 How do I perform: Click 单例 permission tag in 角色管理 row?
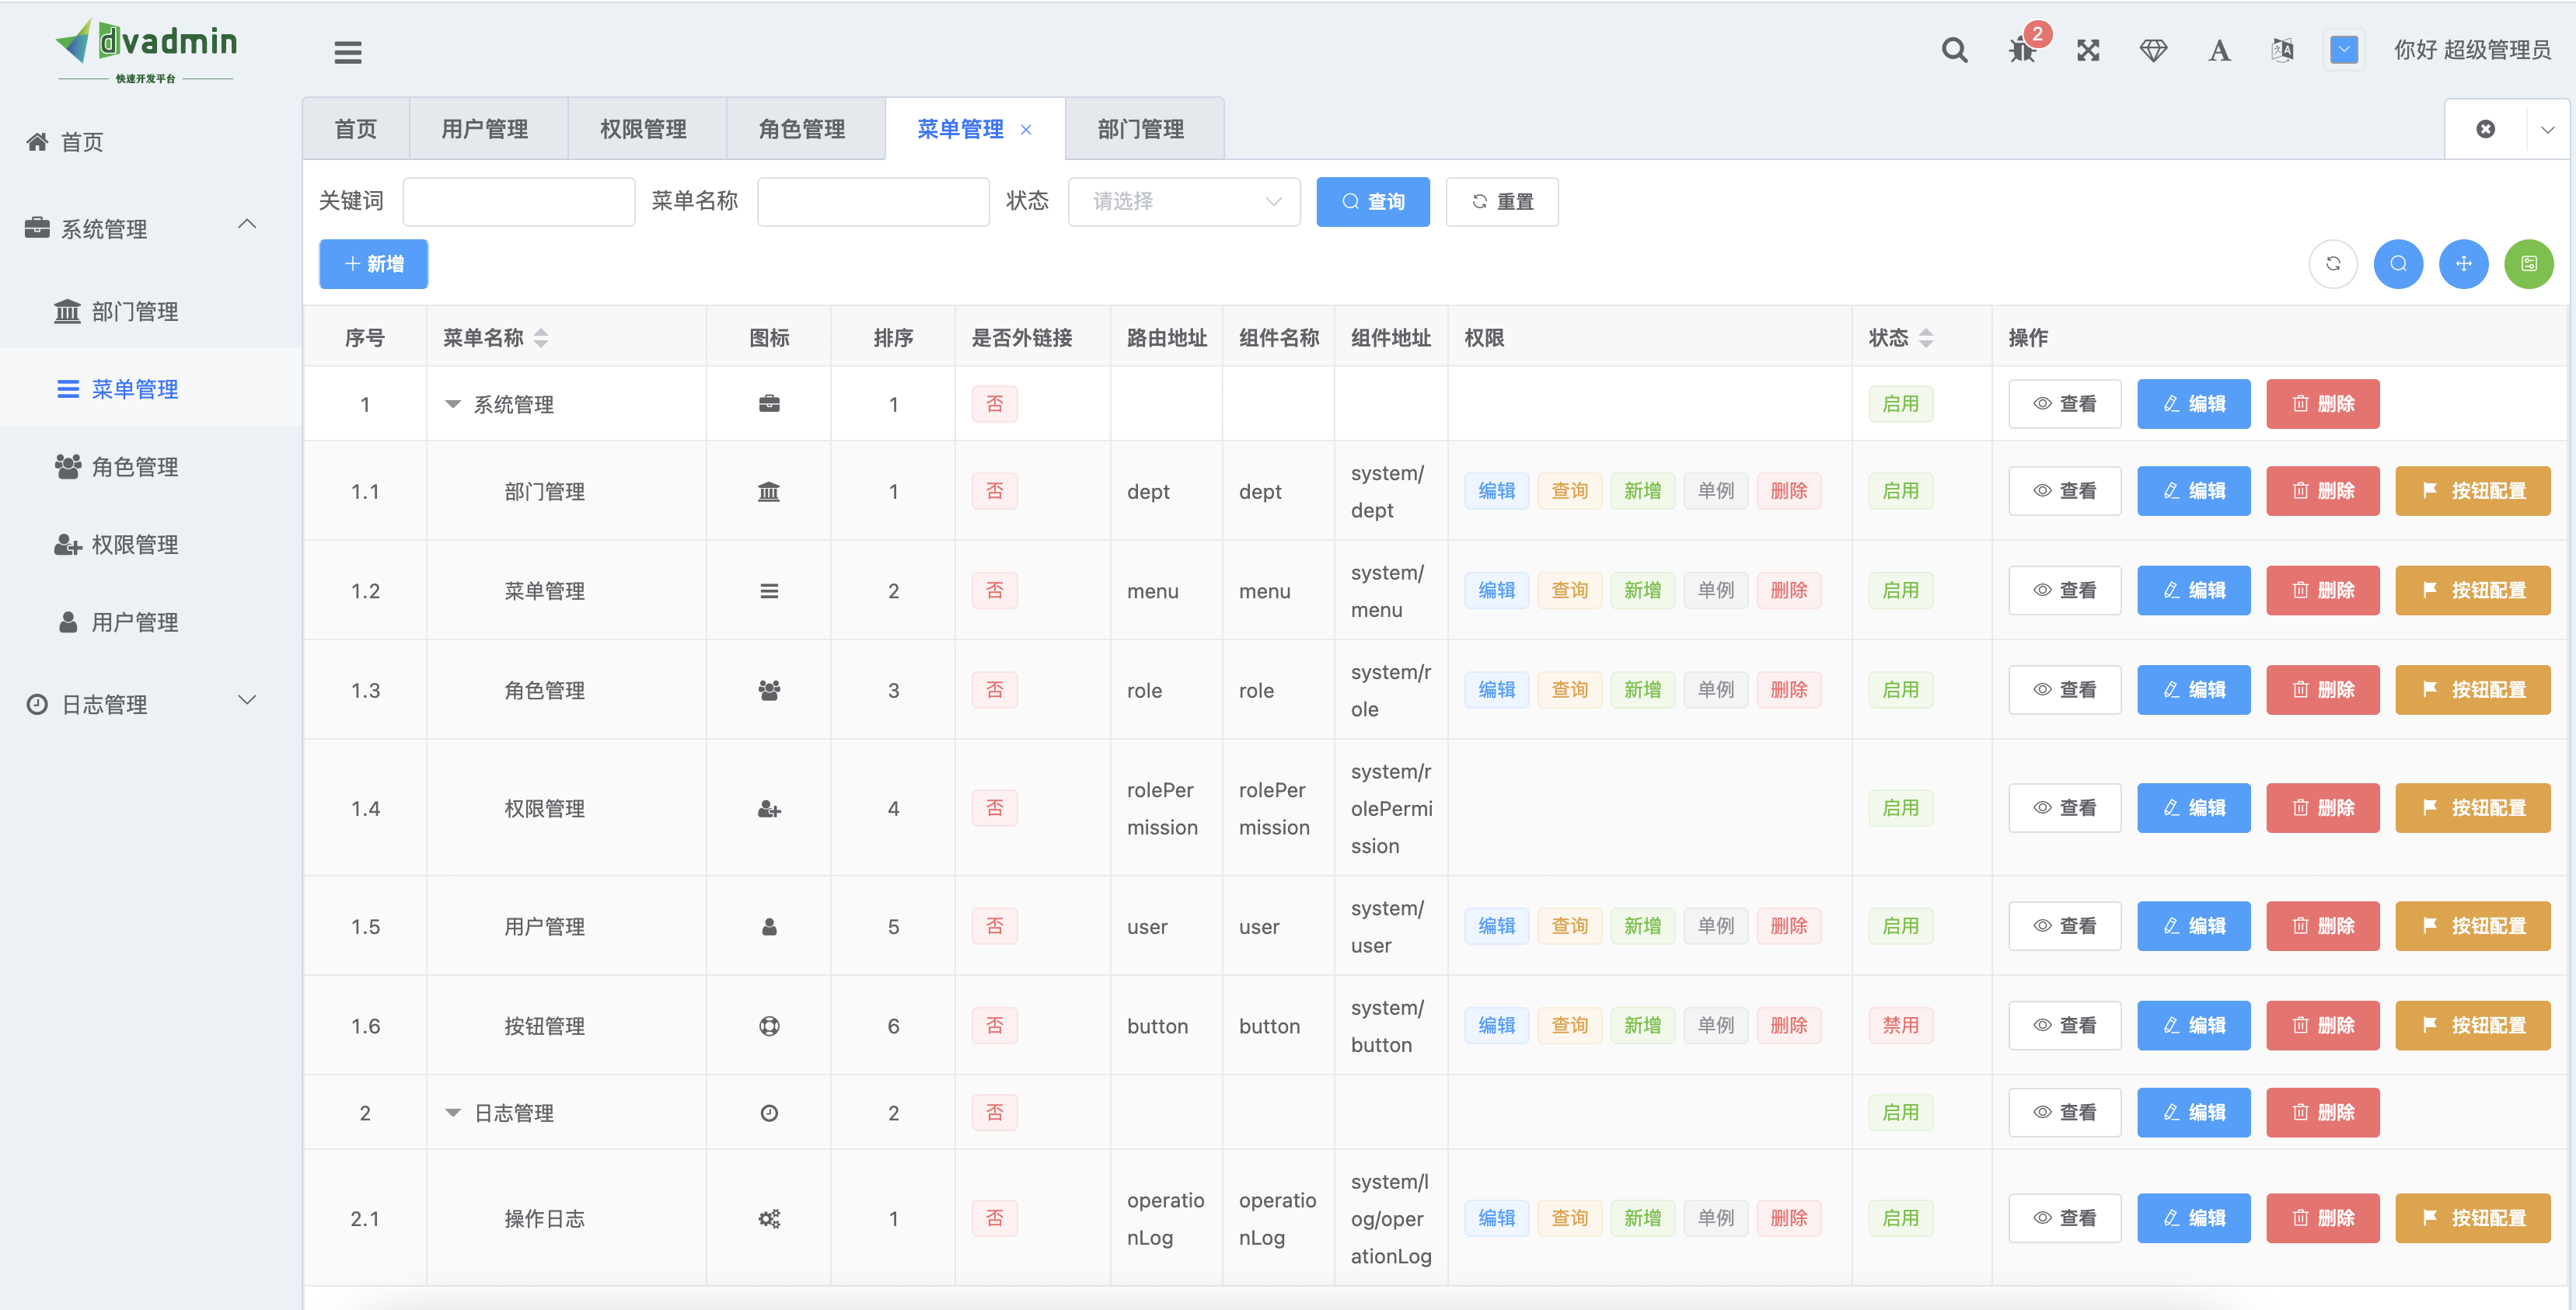coord(1716,689)
